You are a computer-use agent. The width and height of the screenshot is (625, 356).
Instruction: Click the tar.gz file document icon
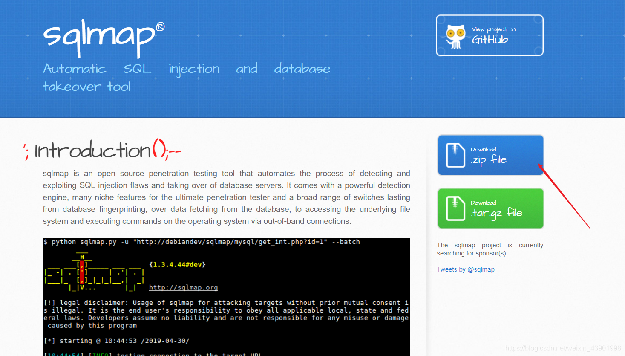coord(455,208)
